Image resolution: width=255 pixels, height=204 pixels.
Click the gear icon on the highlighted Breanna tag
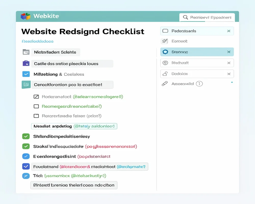click(165, 52)
